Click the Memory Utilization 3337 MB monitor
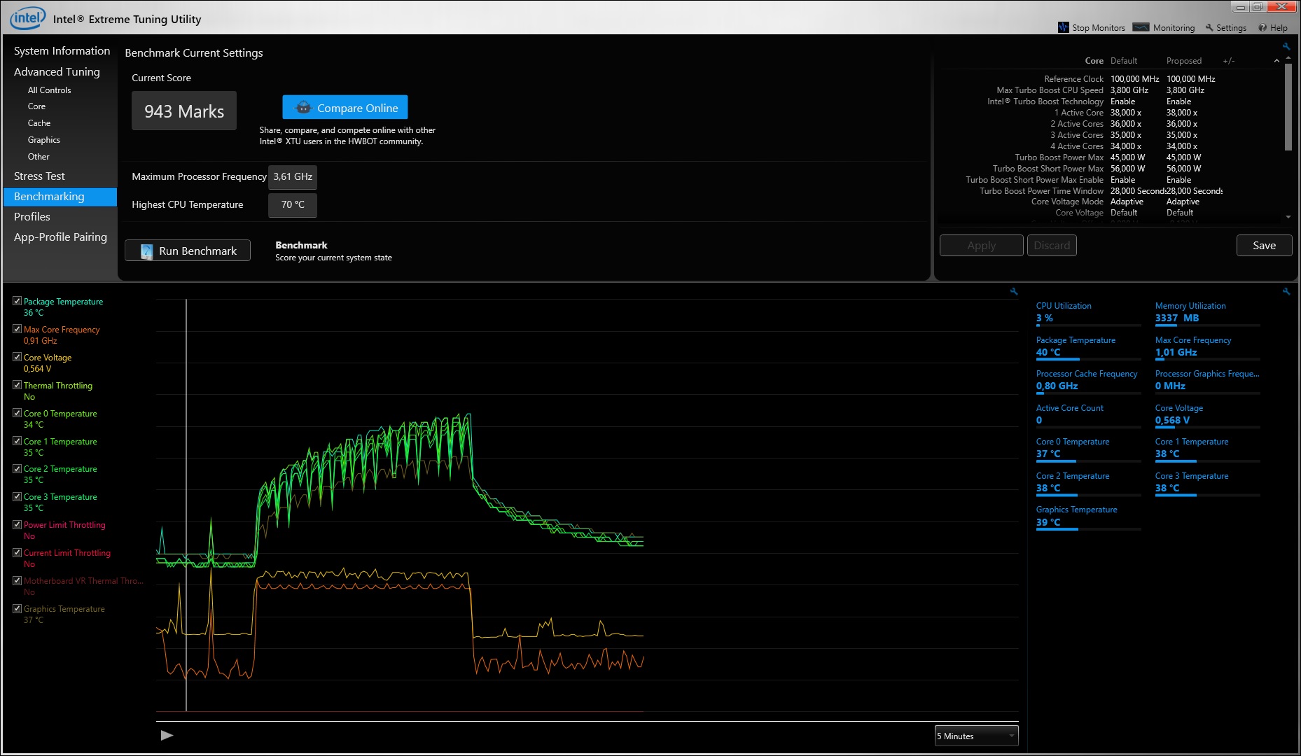The height and width of the screenshot is (756, 1301). tap(1207, 313)
